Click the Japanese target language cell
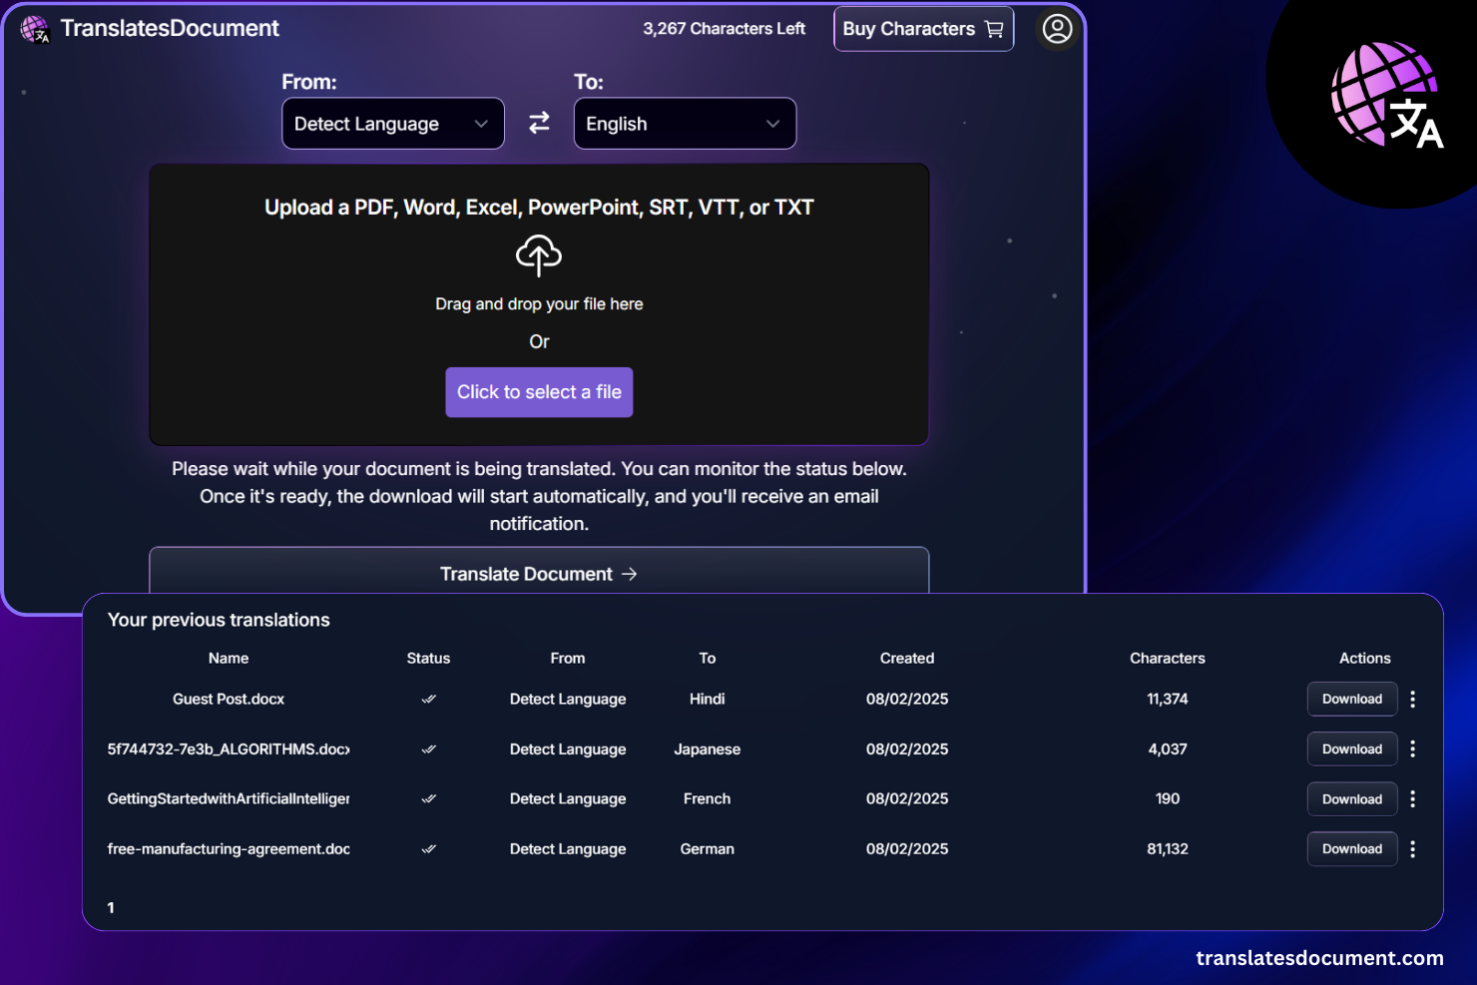Image resolution: width=1477 pixels, height=985 pixels. pos(708,749)
